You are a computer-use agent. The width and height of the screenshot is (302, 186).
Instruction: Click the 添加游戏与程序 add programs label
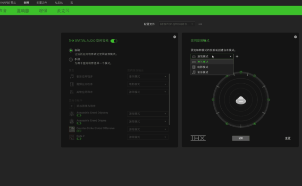(x=86, y=106)
